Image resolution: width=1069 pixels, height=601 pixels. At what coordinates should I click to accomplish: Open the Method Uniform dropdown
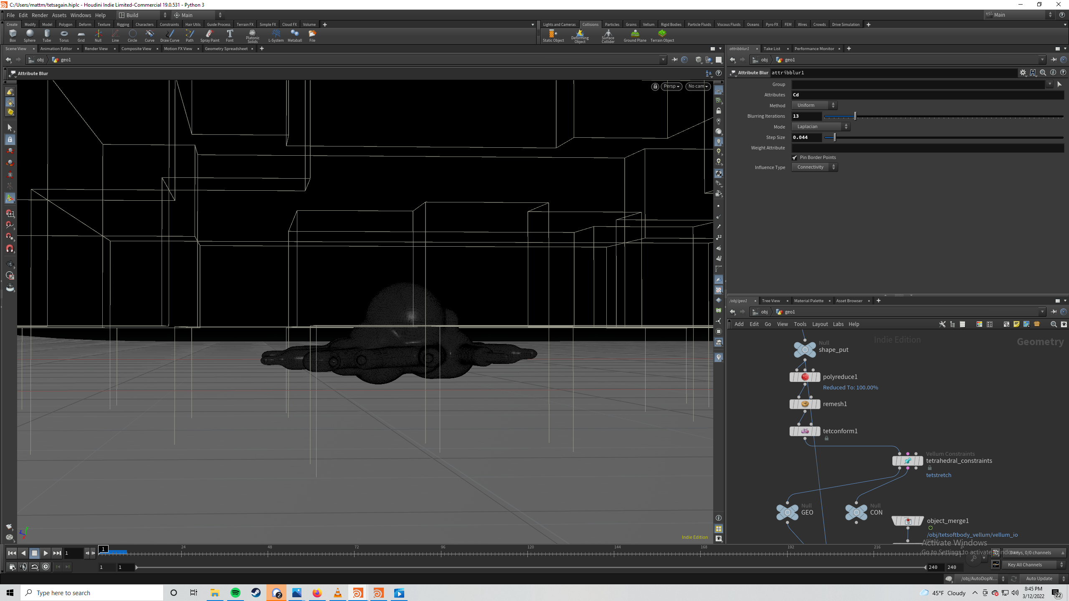[x=814, y=105]
